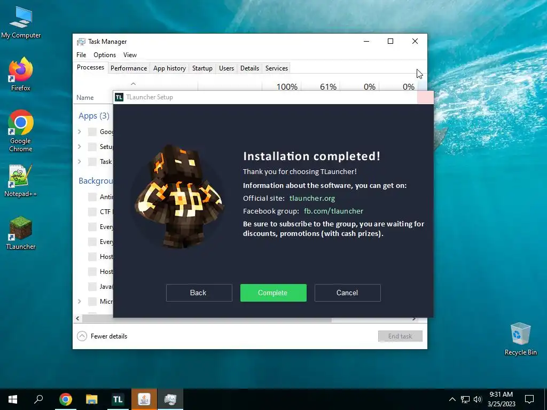
Task: Open Task Manager Options menu
Action: pos(105,55)
